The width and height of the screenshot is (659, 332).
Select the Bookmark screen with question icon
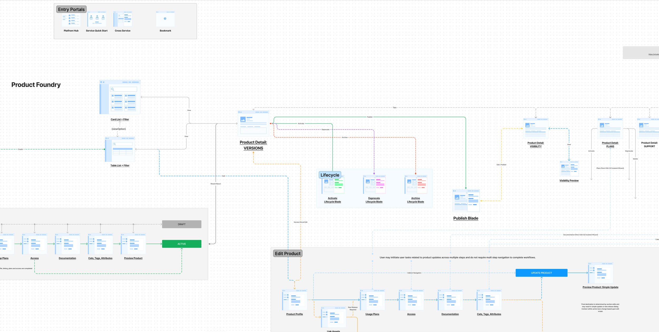coord(165,19)
